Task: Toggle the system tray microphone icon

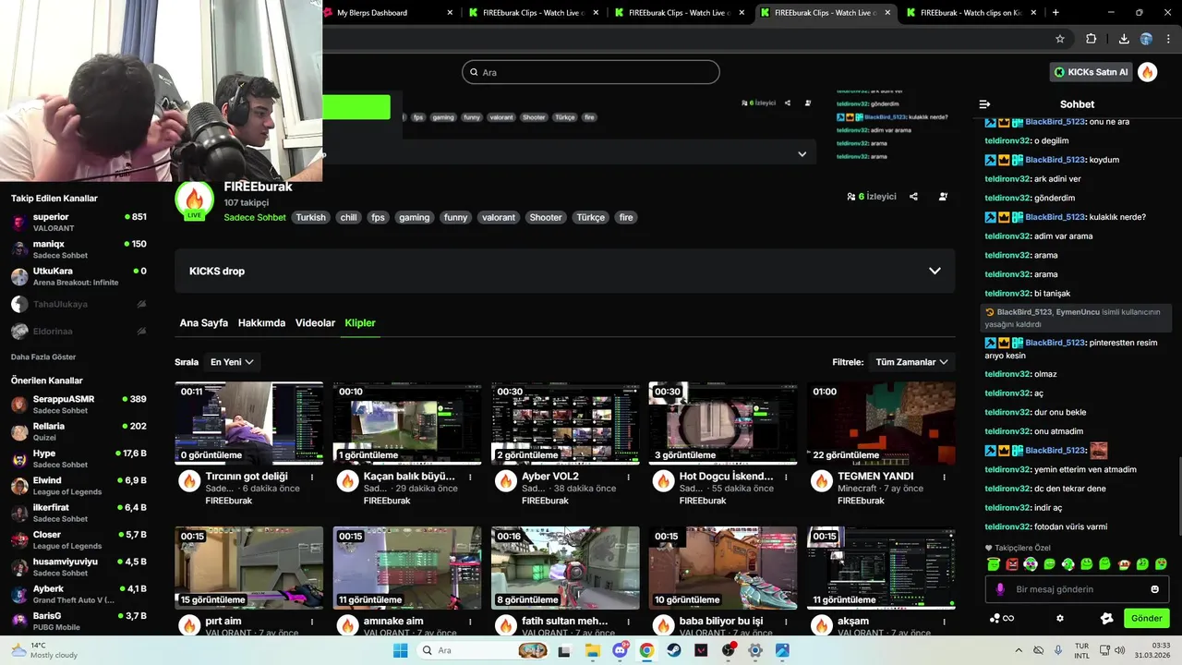Action: [x=1058, y=650]
